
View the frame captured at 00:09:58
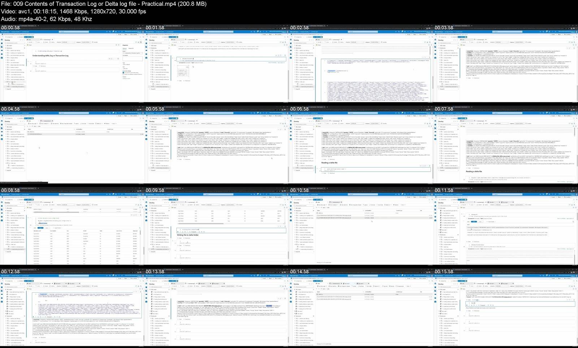[217, 226]
